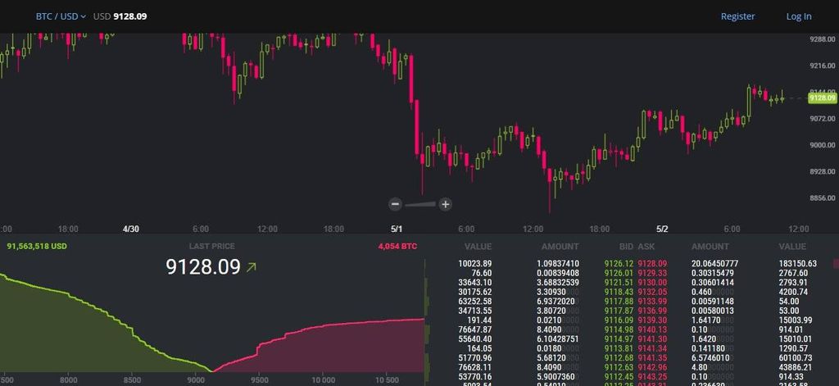Click the ASK column header
This screenshot has width=839, height=386.
pos(646,247)
